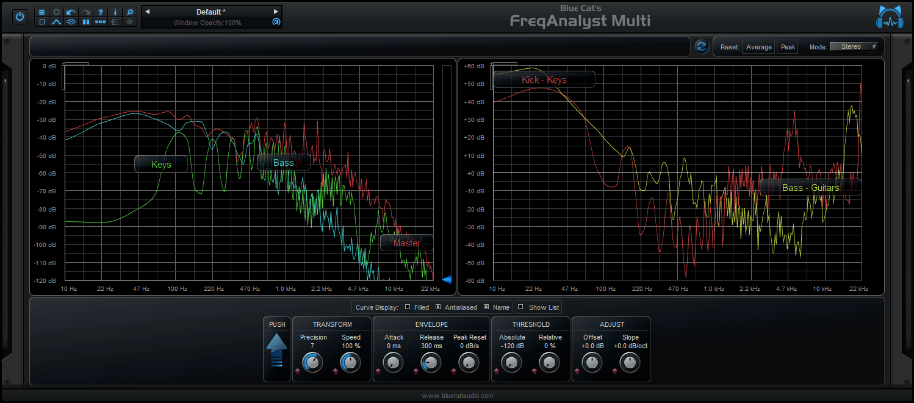Click the Peak reset button
Screen dimensions: 914x403
(x=787, y=46)
